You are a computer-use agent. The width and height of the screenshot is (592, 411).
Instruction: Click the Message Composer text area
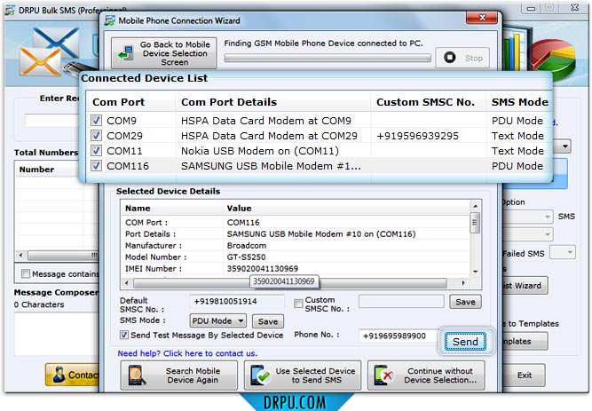pyautogui.click(x=57, y=335)
